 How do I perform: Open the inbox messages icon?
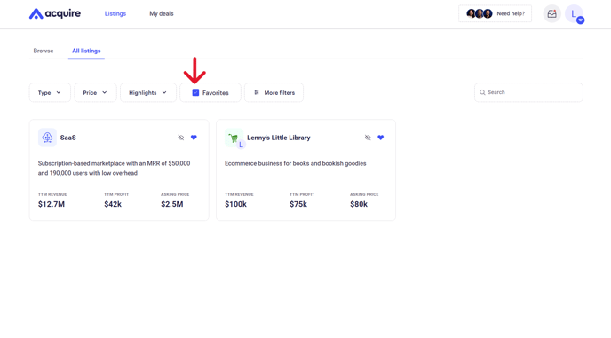click(x=551, y=14)
